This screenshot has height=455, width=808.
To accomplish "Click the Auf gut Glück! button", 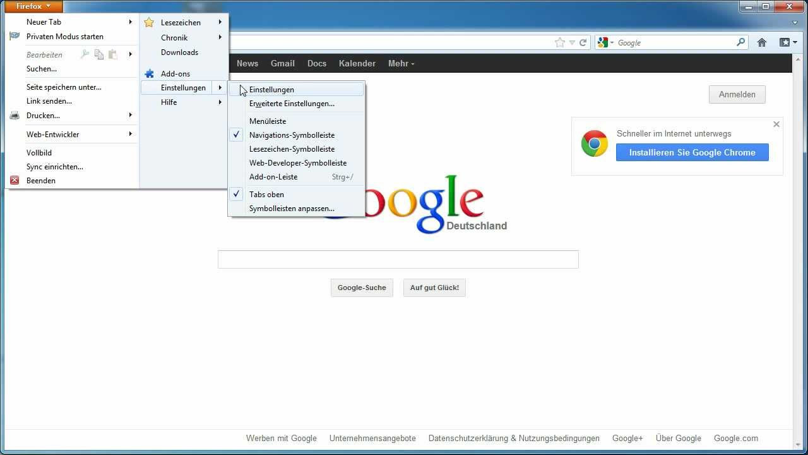I will point(434,288).
